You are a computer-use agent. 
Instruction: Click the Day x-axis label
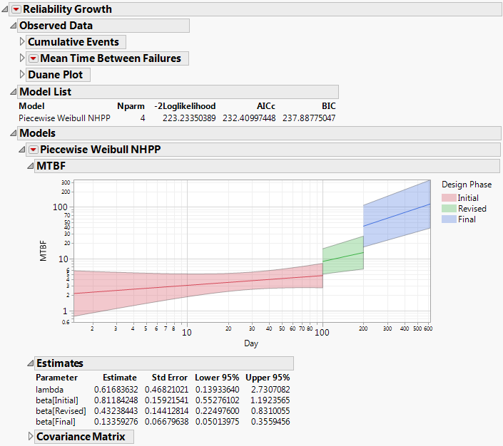click(251, 343)
